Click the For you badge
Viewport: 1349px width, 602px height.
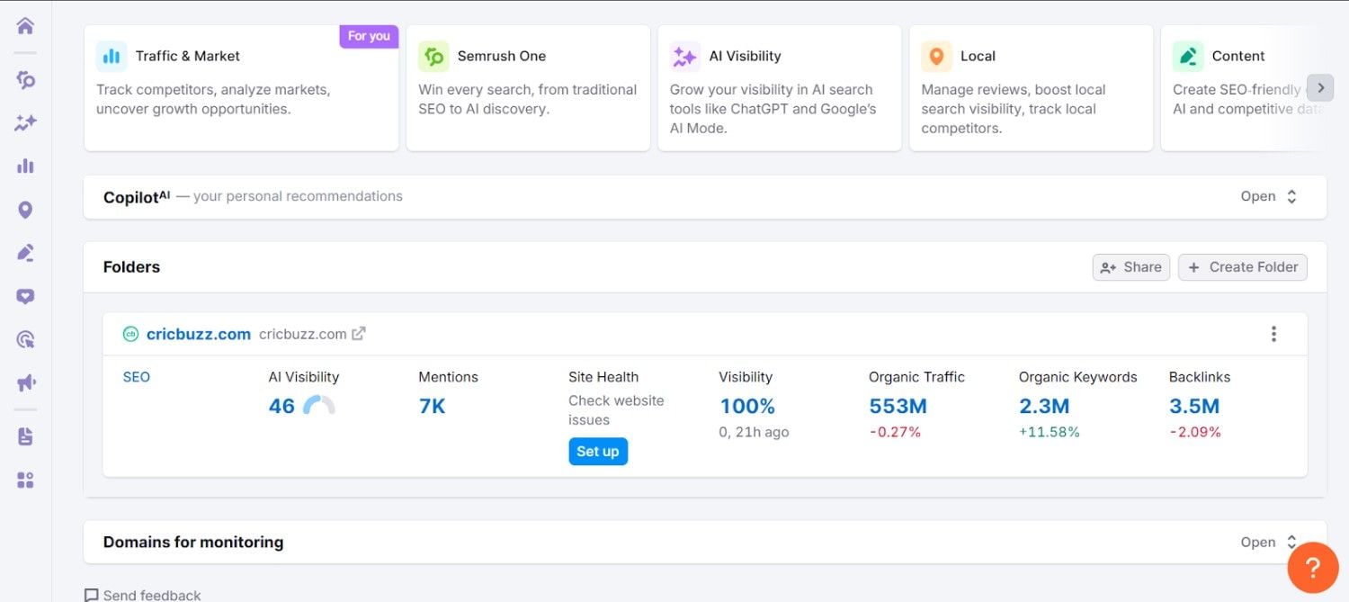tap(369, 36)
